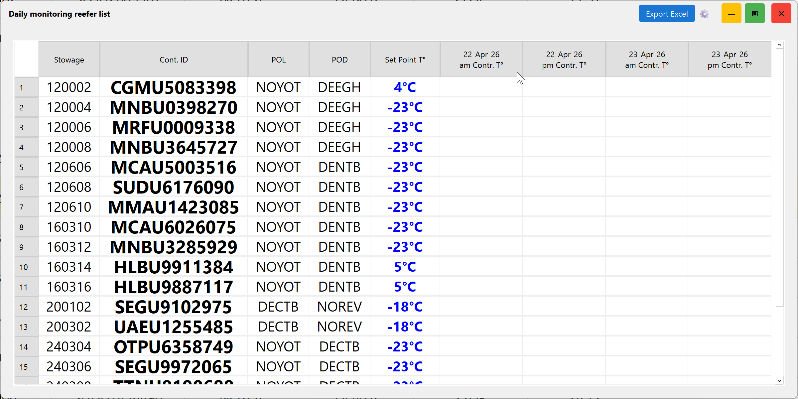Click row header number 12
The width and height of the screenshot is (798, 399).
point(27,307)
